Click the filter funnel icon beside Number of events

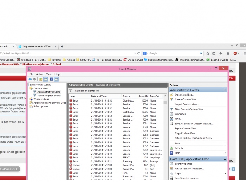pyautogui.click(x=71, y=91)
